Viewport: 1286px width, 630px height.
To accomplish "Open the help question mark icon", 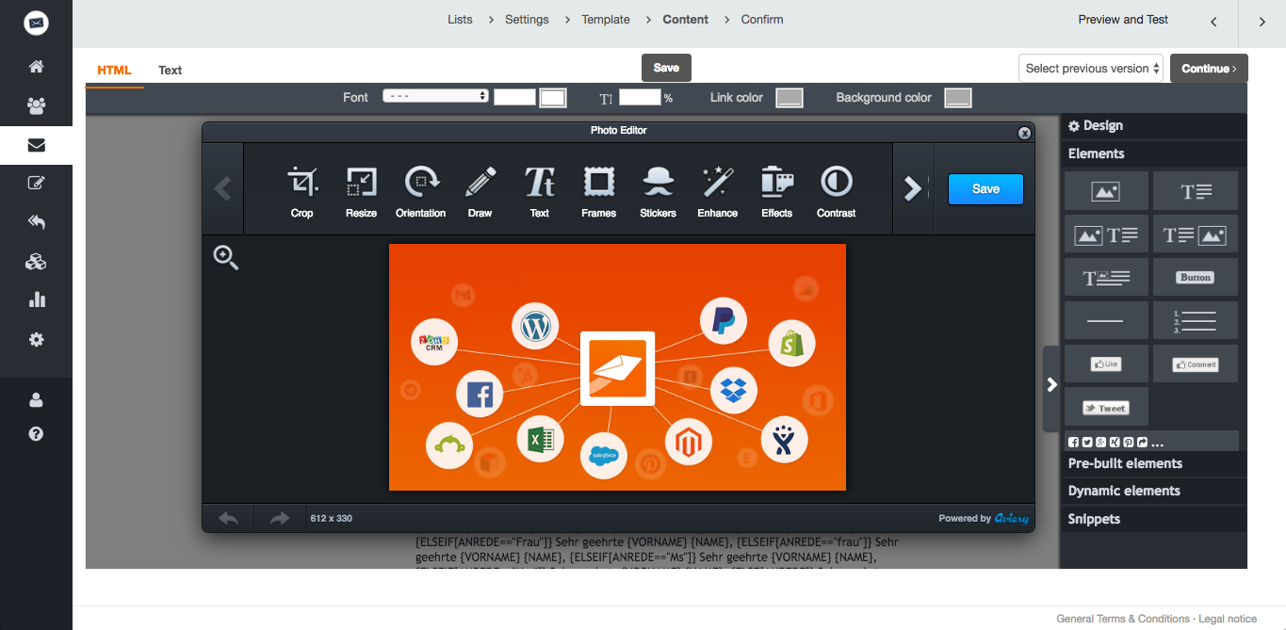I will [x=36, y=434].
